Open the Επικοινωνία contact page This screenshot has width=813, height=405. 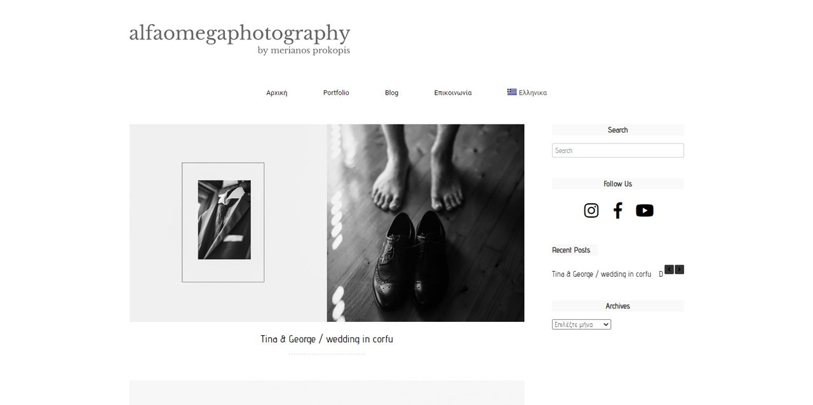(x=453, y=93)
